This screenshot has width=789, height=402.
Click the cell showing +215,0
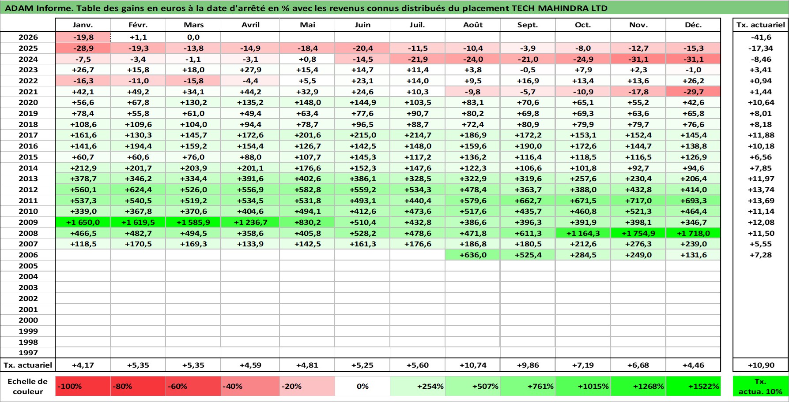[362, 135]
